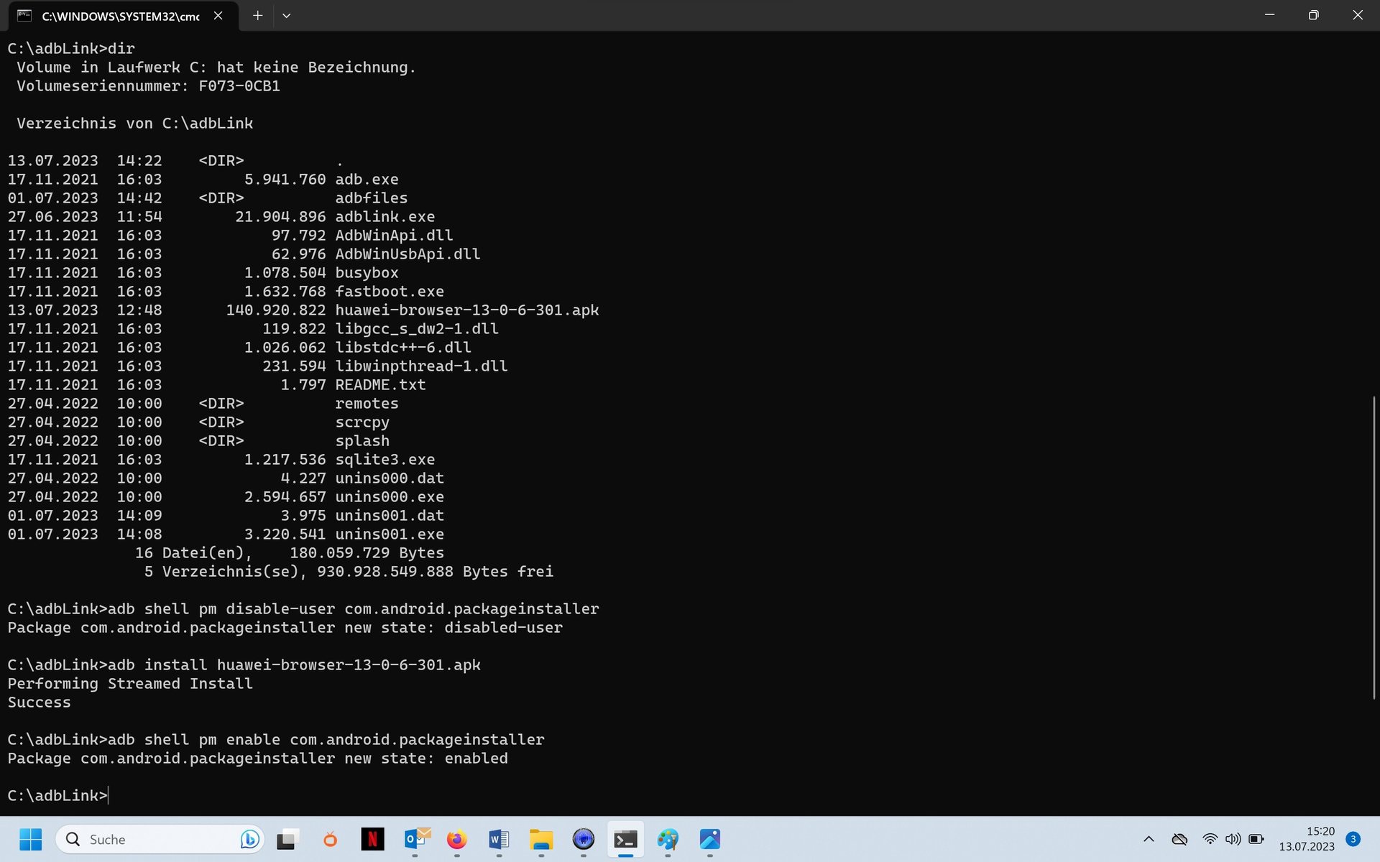Open the Windows Start menu

click(30, 839)
